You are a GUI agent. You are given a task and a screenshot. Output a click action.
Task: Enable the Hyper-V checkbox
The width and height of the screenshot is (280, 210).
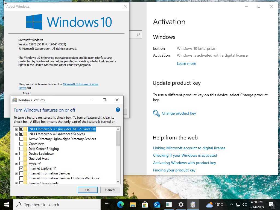pyautogui.click(x=21, y=164)
